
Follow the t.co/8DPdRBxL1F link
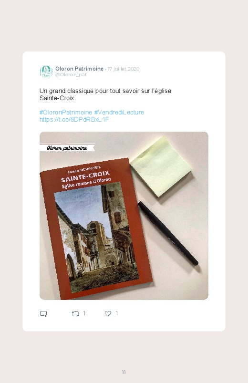coord(74,119)
